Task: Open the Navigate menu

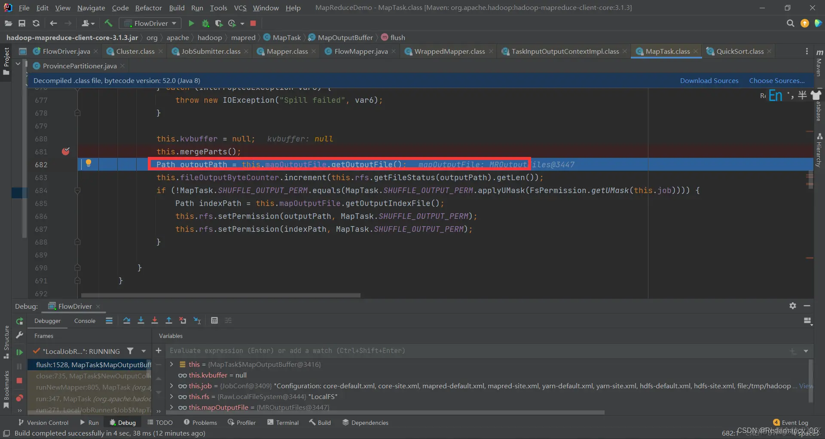Action: pos(91,8)
